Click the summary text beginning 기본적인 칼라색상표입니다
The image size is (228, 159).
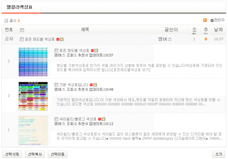click(138, 102)
